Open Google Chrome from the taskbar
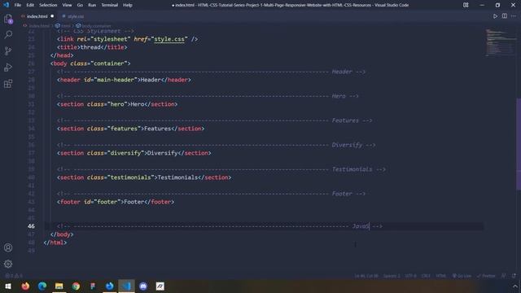This screenshot has height=293, width=521. (x=76, y=286)
